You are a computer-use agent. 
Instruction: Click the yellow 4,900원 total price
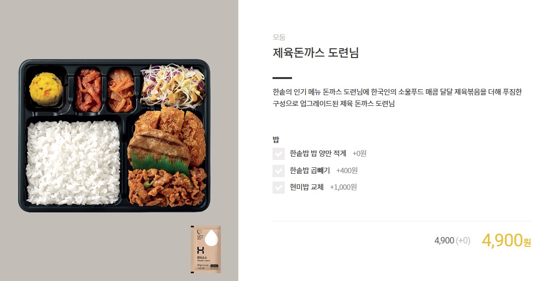coord(506,240)
